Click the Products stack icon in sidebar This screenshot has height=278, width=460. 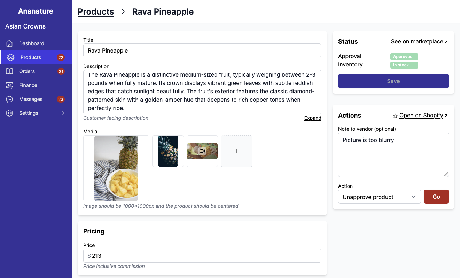11,57
